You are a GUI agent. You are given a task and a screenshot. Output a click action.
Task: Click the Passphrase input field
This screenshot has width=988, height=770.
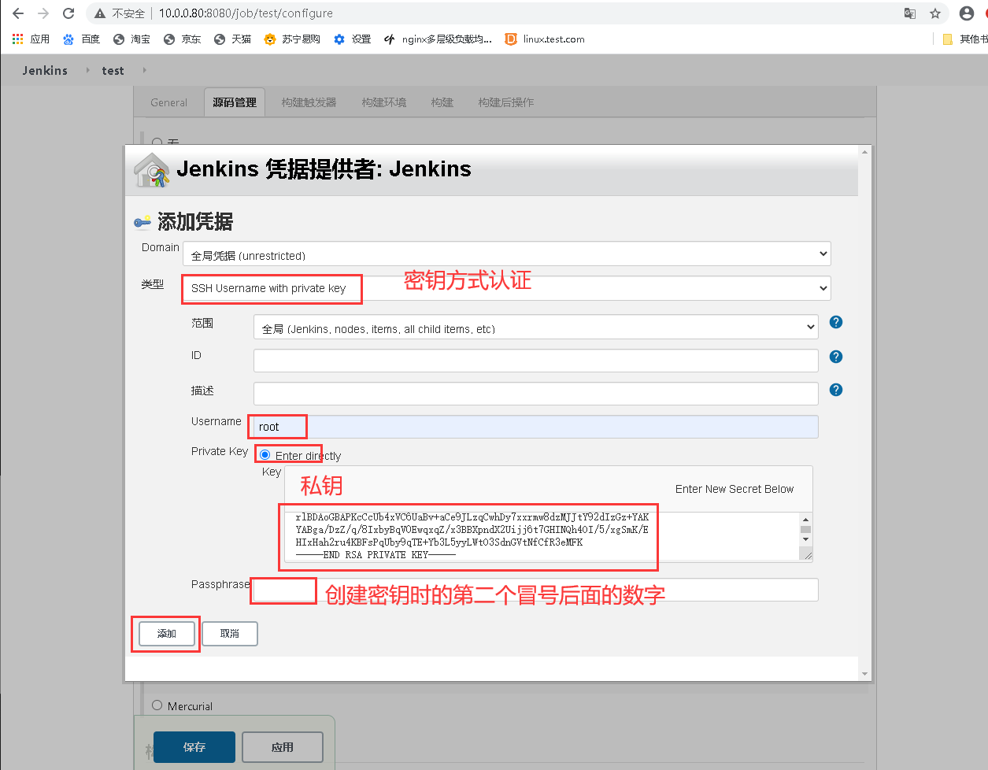point(536,590)
